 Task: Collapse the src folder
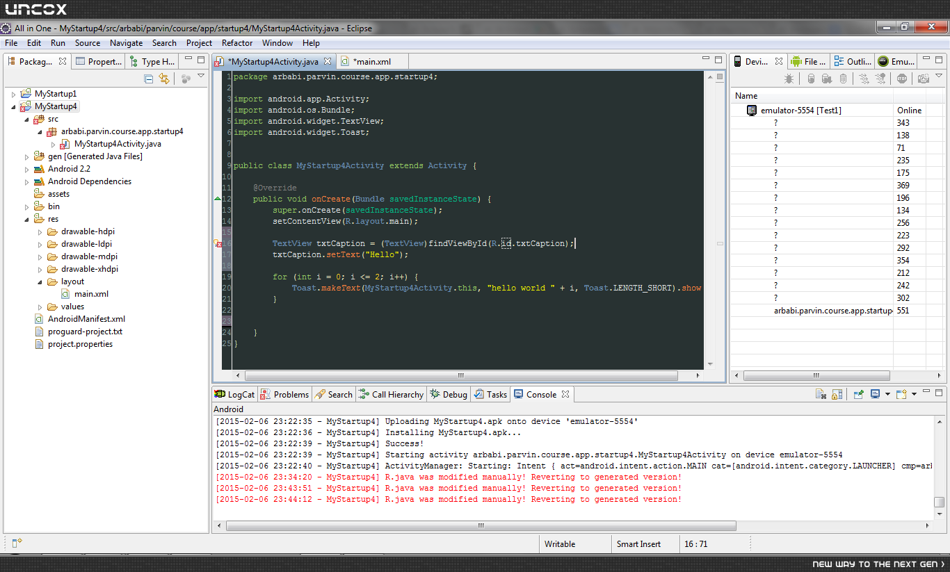point(26,119)
